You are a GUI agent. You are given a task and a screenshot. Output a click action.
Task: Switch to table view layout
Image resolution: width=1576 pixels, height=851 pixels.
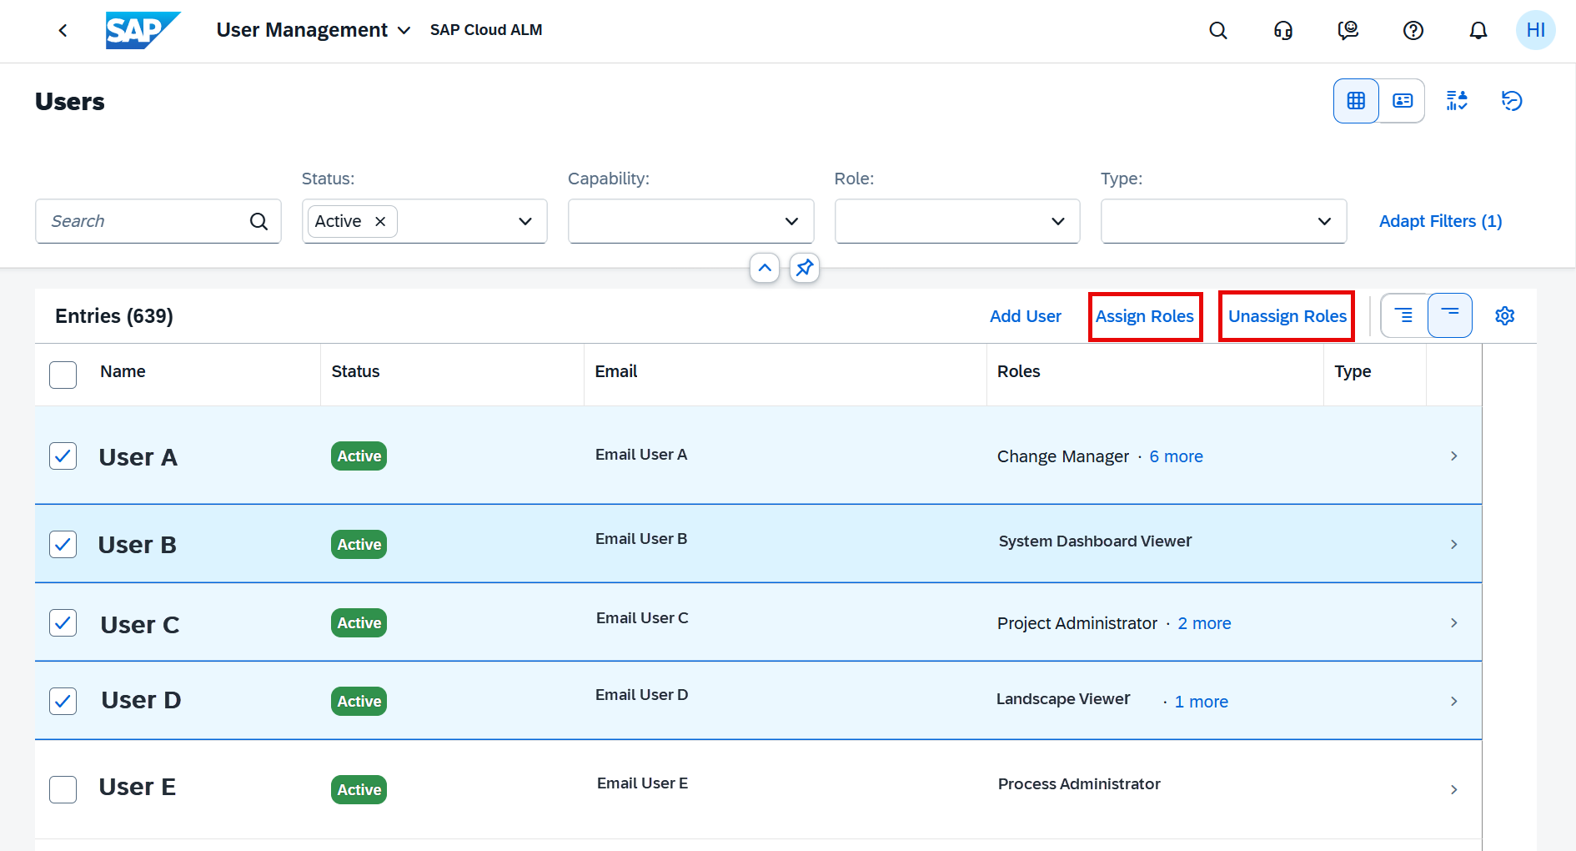pyautogui.click(x=1356, y=101)
